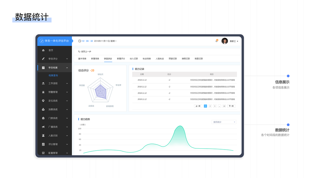Open the 轨迹信息 tab
316x178 pixels.
[x=147, y=58]
